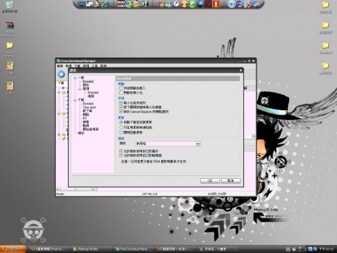Click the right scroll arrow beside the left pane

click(93, 190)
